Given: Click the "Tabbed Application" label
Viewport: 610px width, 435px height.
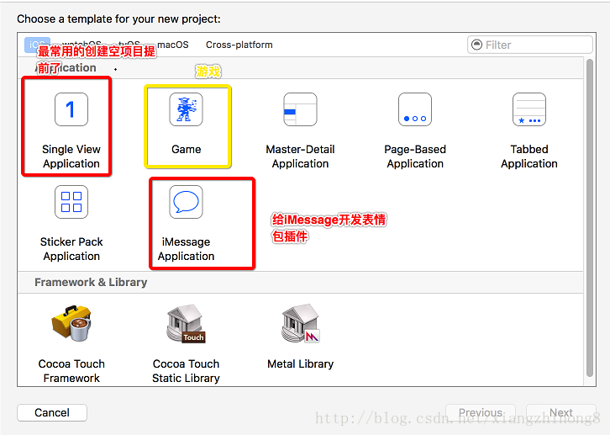Looking at the screenshot, I should pyautogui.click(x=529, y=156).
